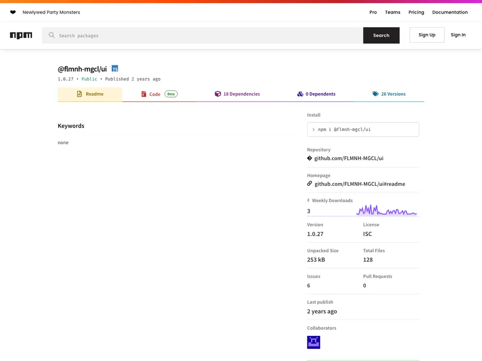Open the Sign In link
482x361 pixels.
[x=458, y=35]
